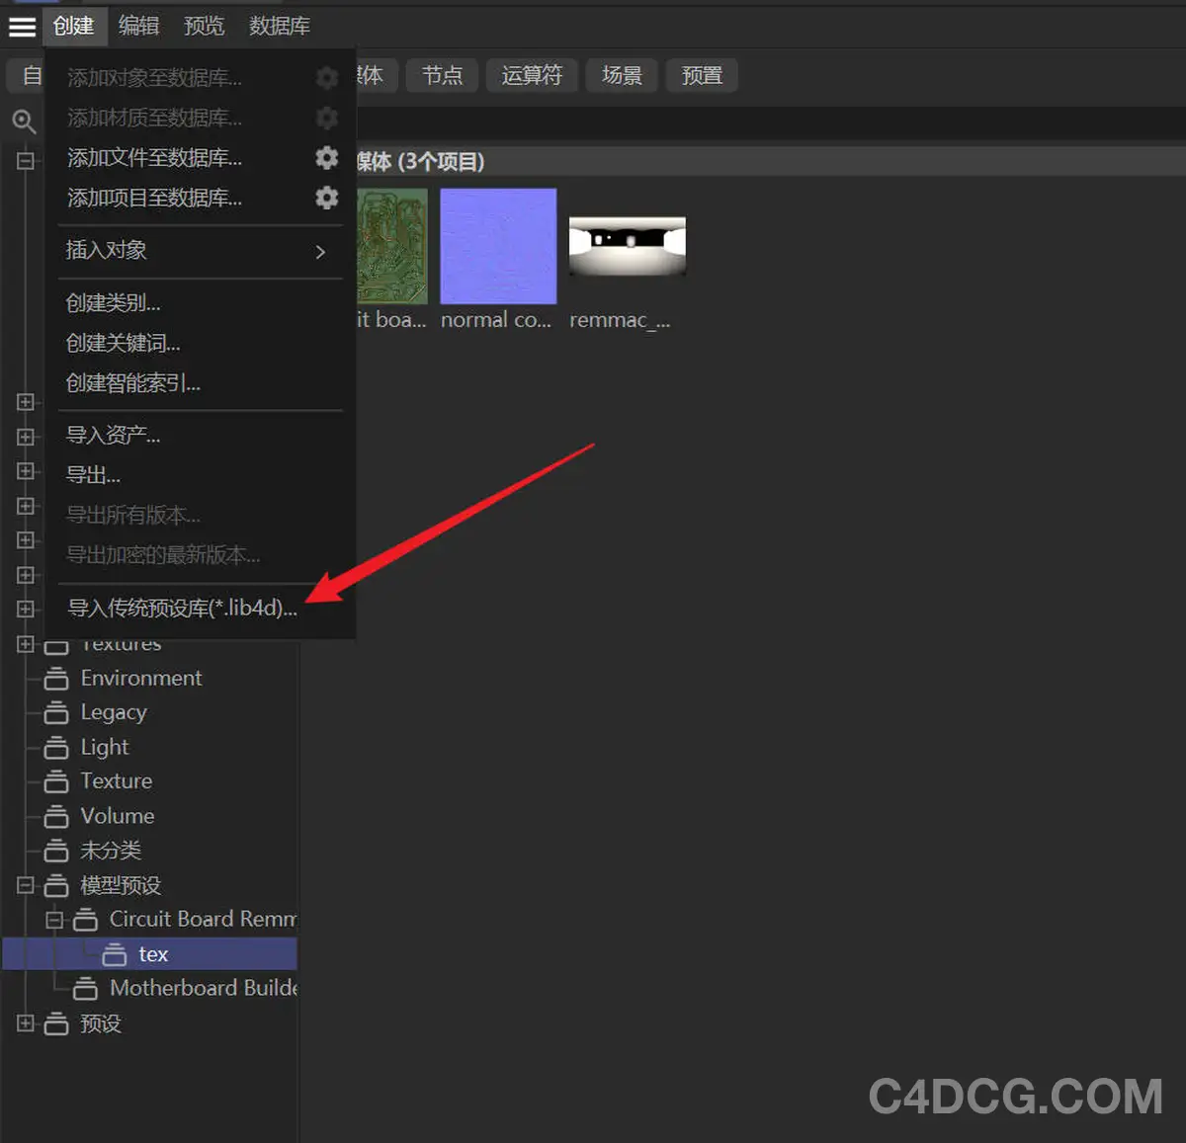Click the gear icon beside 添加文件至数据库
This screenshot has height=1143, width=1186.
coord(326,158)
